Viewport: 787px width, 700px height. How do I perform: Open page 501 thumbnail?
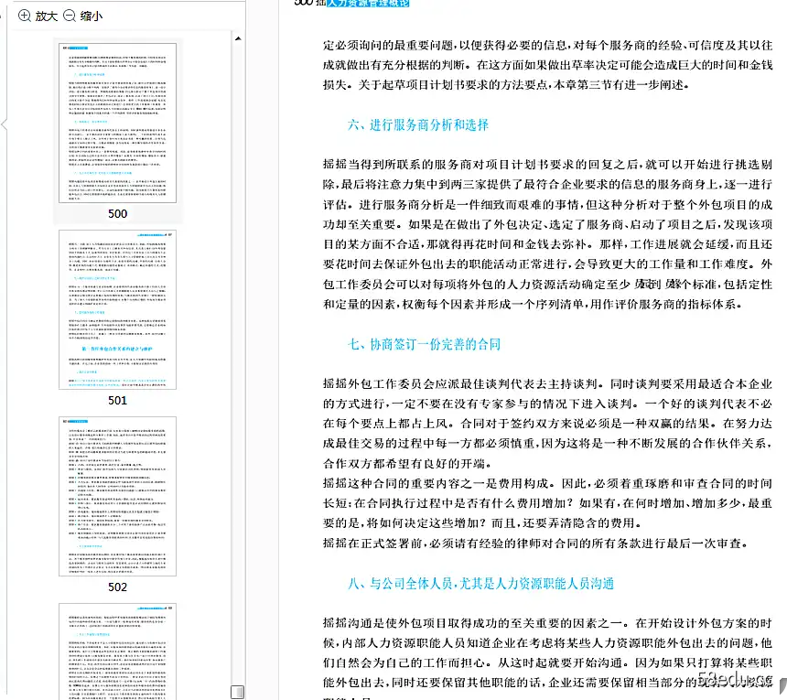[117, 309]
